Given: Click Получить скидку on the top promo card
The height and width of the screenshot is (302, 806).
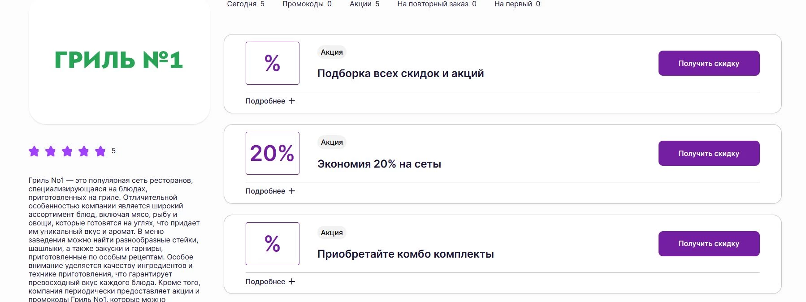Looking at the screenshot, I should pos(708,63).
